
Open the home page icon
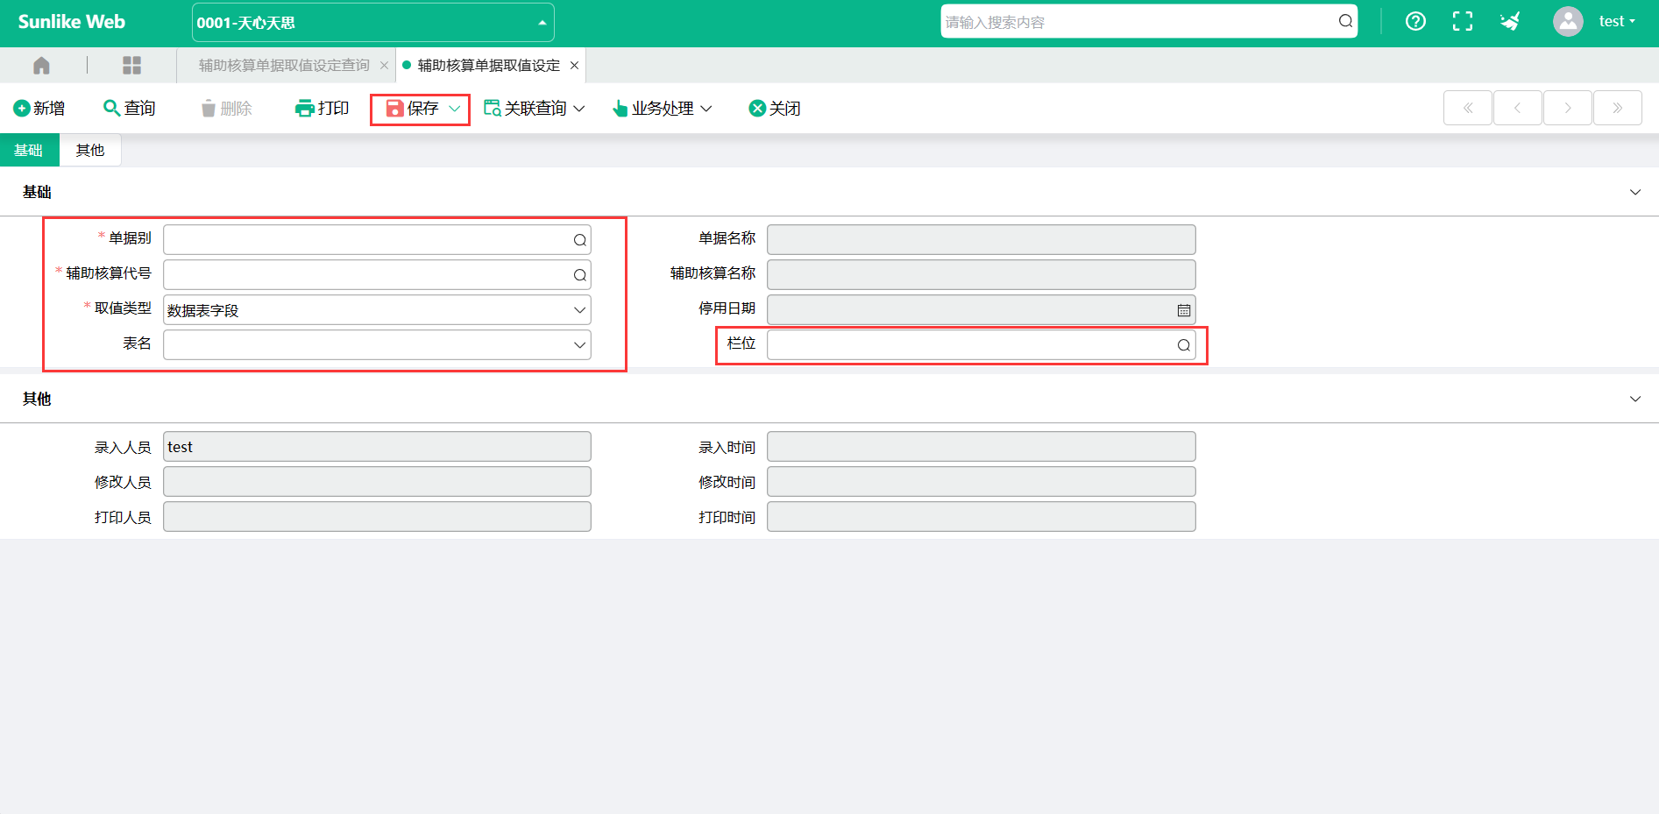[x=41, y=66]
